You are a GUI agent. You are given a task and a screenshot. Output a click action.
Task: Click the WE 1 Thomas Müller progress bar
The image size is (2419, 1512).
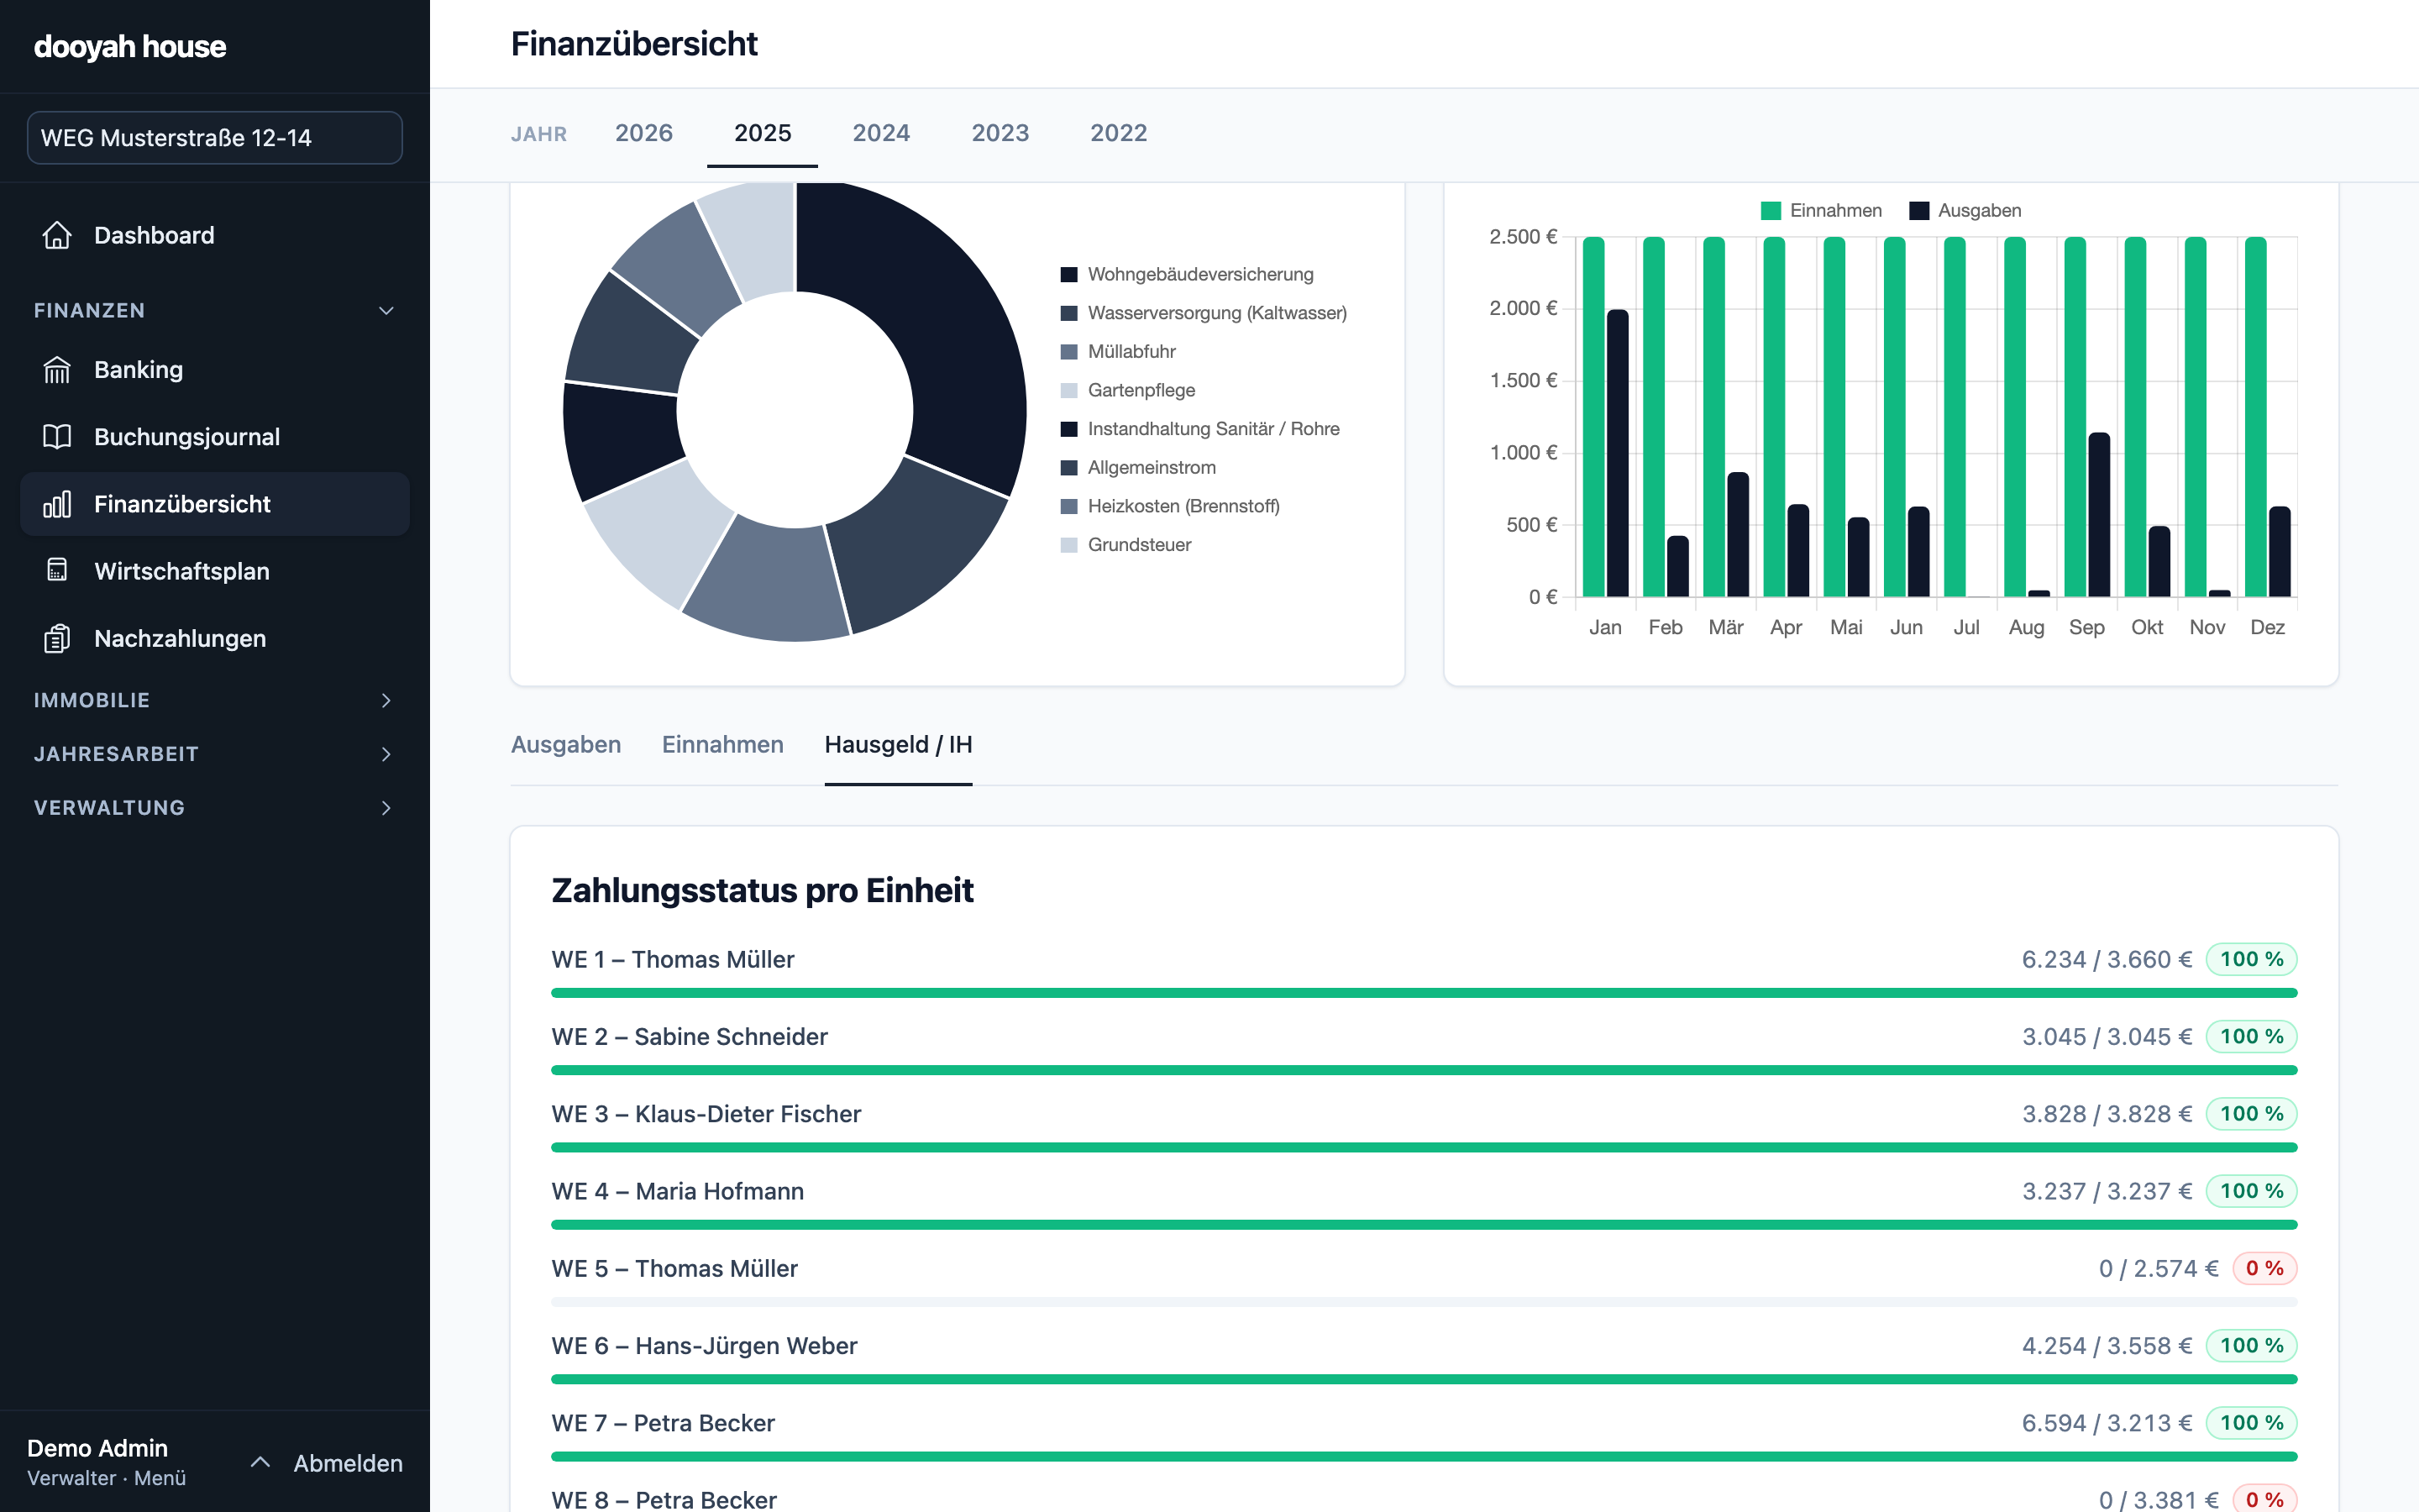1424,993
